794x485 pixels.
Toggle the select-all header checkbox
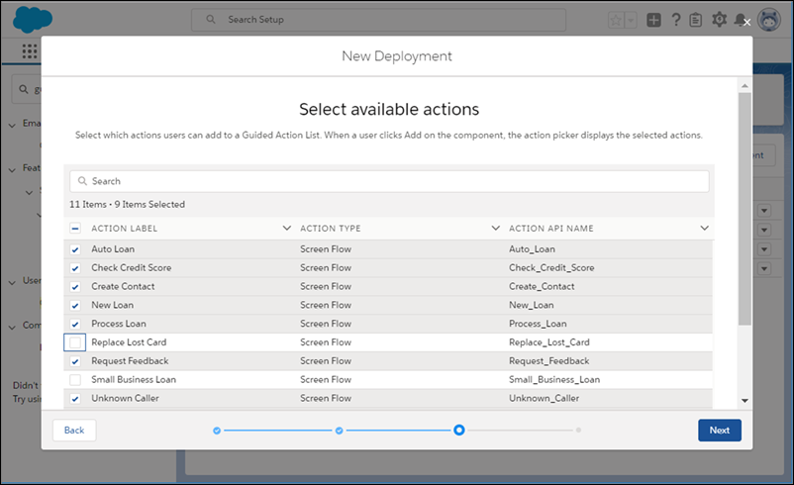75,229
